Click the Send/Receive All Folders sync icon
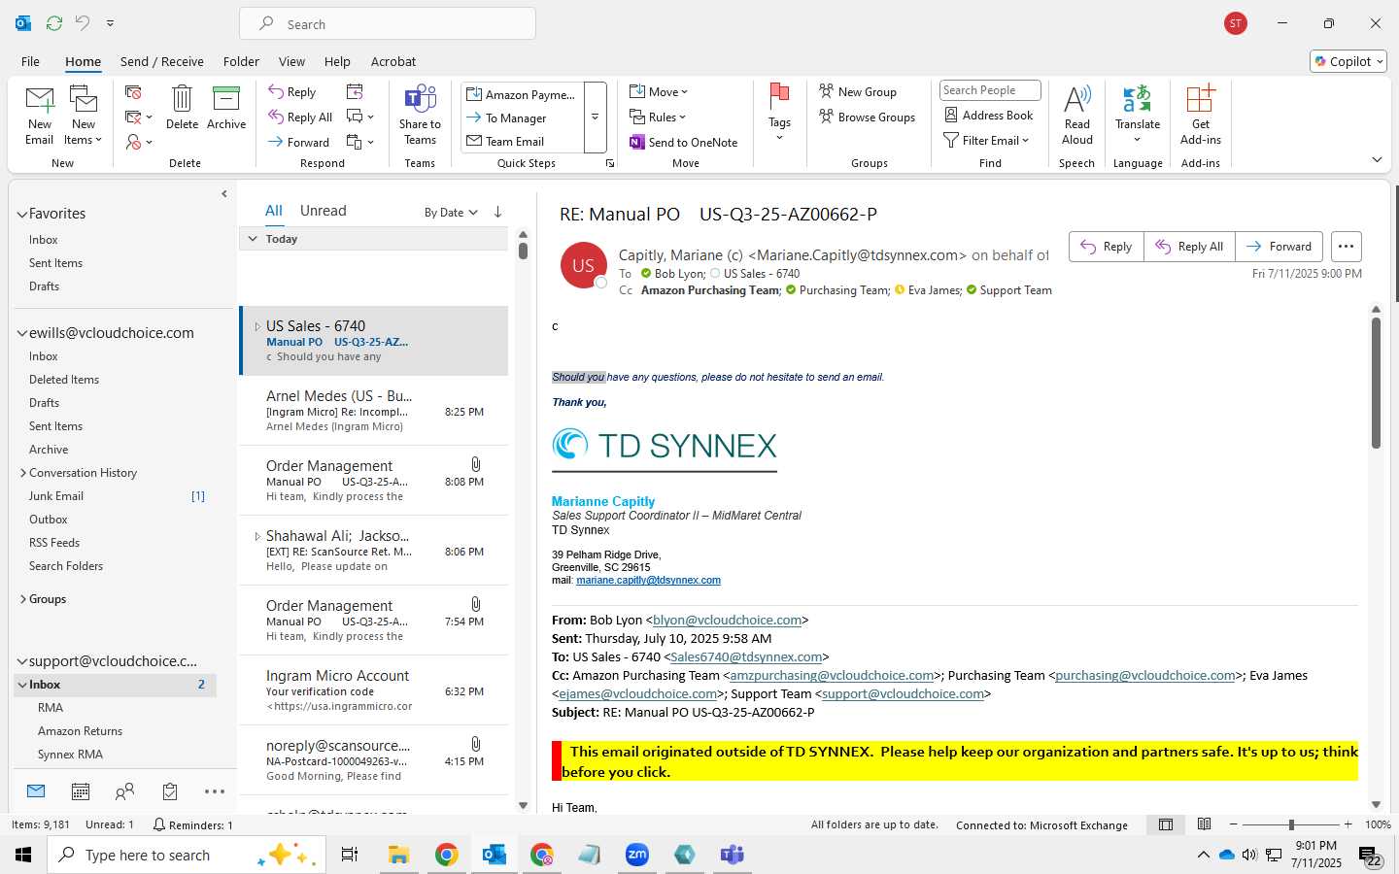This screenshot has height=874, width=1399. [54, 23]
